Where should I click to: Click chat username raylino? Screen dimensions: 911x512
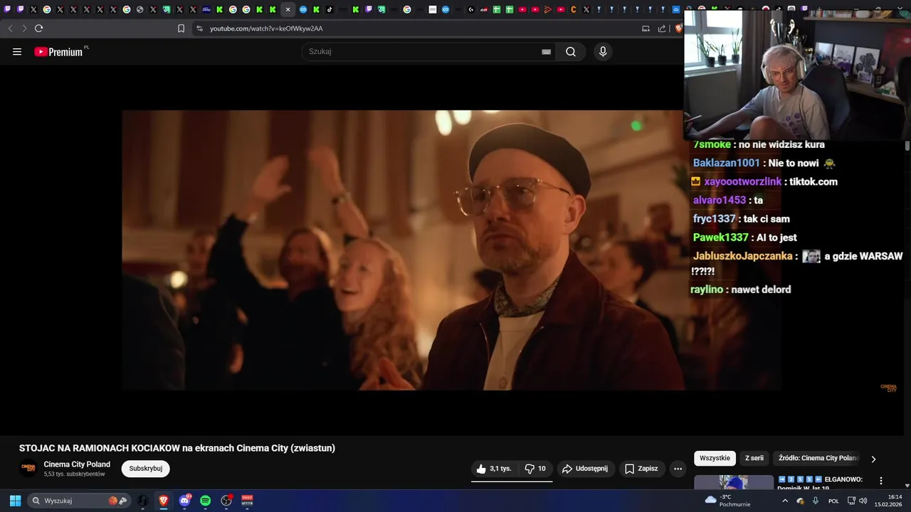pos(707,289)
